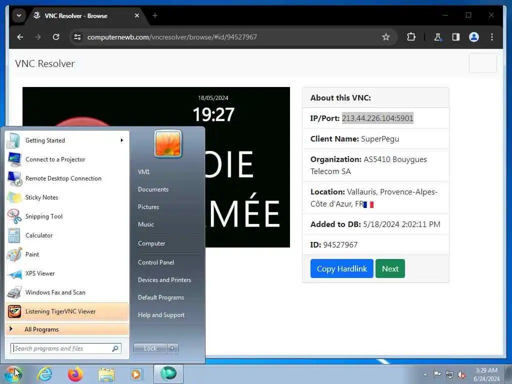Open the VM1 user folder
Screen dimensions: 512x384
point(143,172)
